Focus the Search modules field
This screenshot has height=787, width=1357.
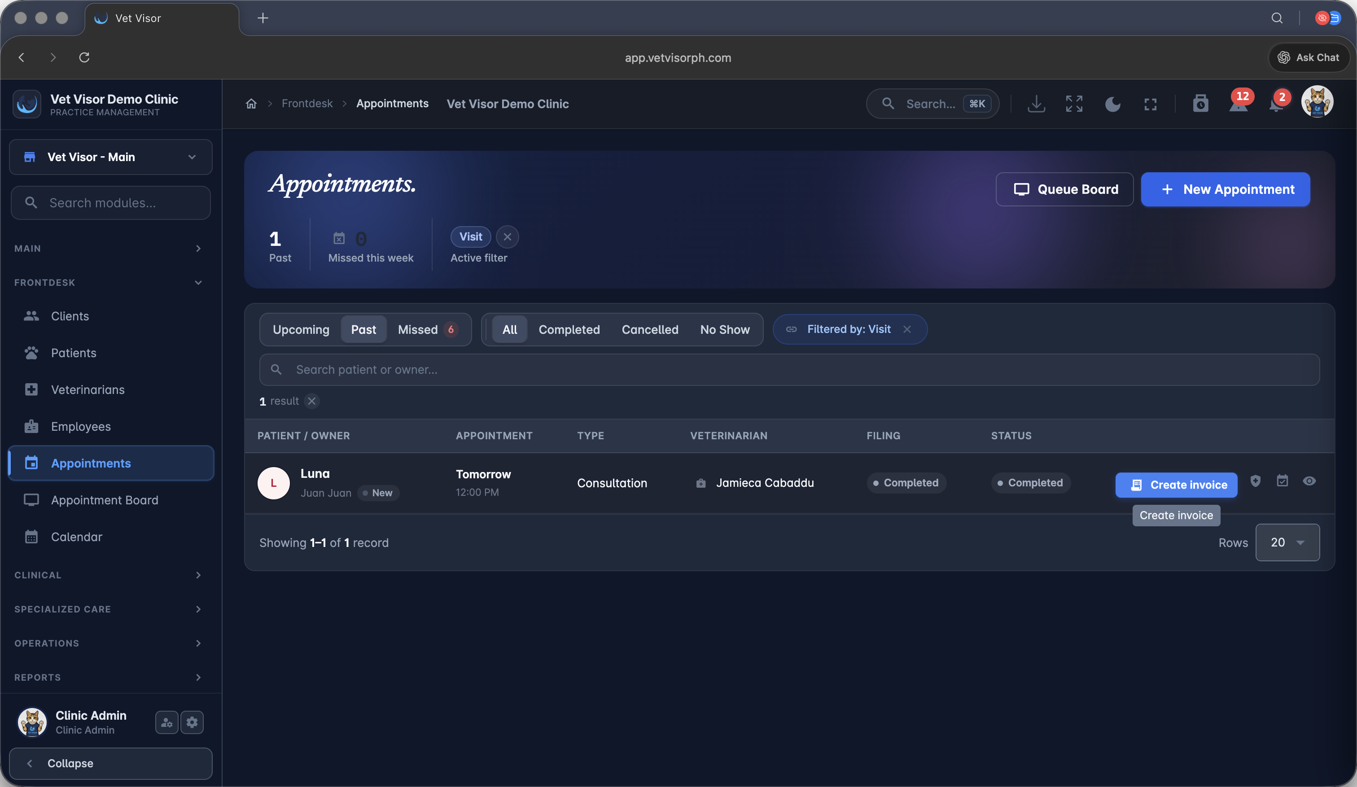[x=111, y=203]
